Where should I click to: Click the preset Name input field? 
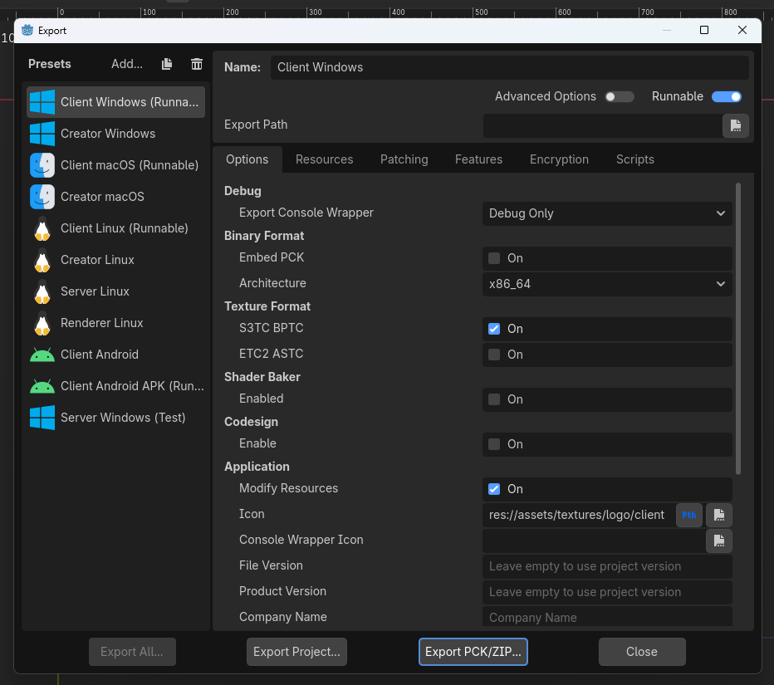509,67
